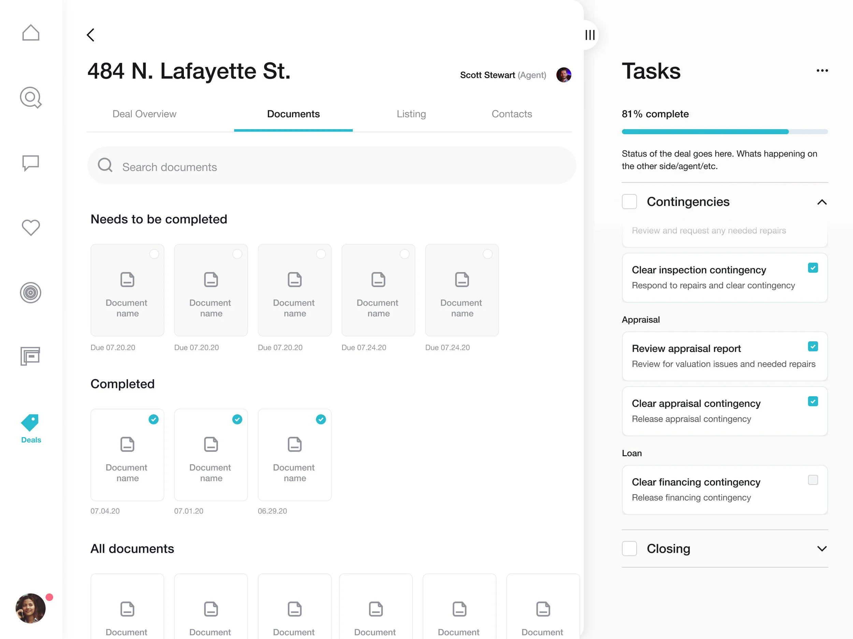Open the floor plan sidebar icon
The height and width of the screenshot is (639, 853).
[30, 356]
